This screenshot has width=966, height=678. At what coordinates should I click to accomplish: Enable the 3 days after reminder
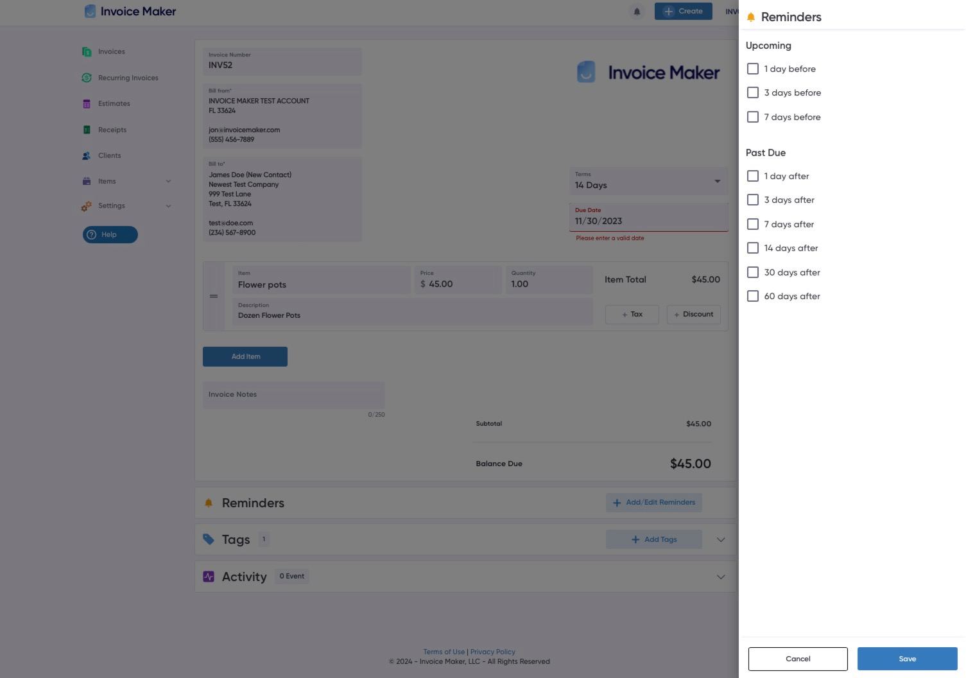pos(753,200)
